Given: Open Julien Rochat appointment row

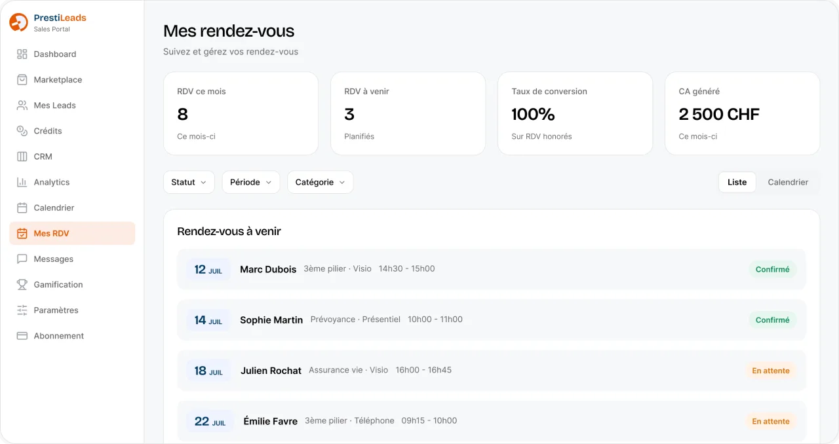Looking at the screenshot, I should (492, 371).
